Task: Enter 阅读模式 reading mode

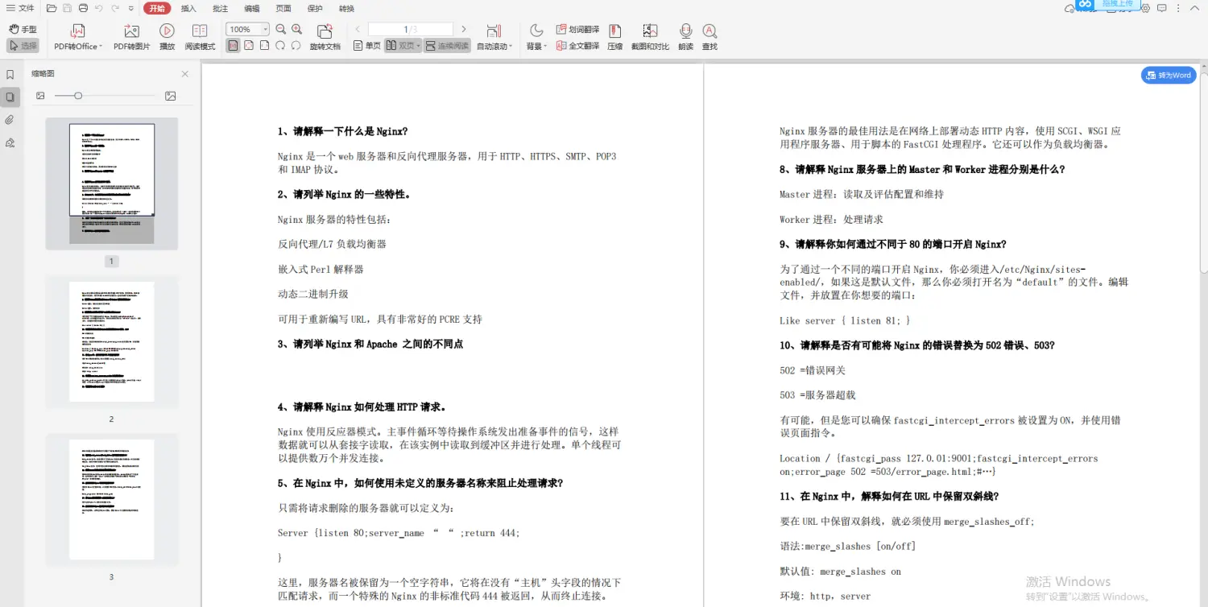Action: (x=200, y=36)
